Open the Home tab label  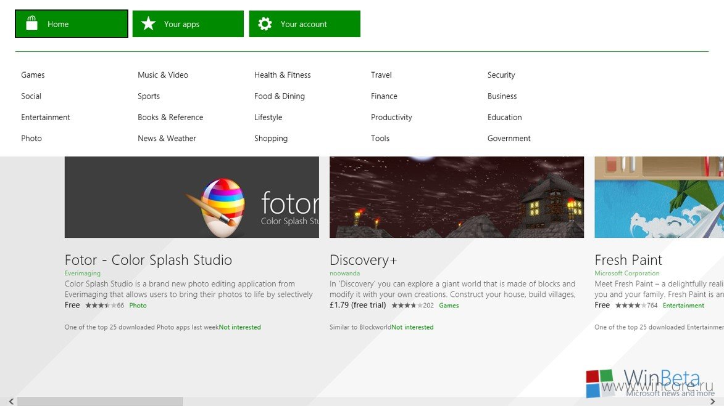(x=58, y=24)
